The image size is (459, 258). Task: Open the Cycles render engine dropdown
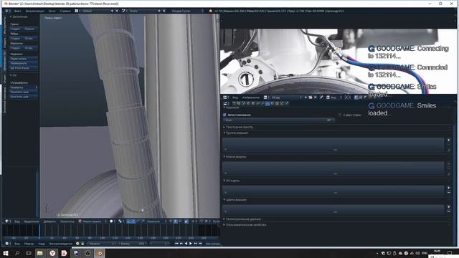(x=187, y=11)
